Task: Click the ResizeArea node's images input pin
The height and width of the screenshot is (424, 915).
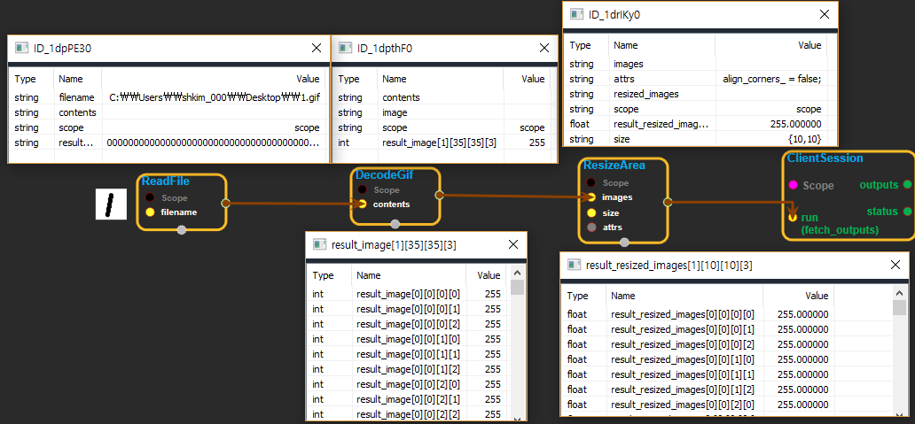Action: (x=591, y=197)
